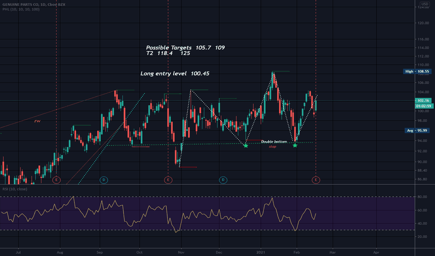Viewport: 435px width, 256px height.
Task: Click the Aug label on the time axis
Action: (x=60, y=252)
